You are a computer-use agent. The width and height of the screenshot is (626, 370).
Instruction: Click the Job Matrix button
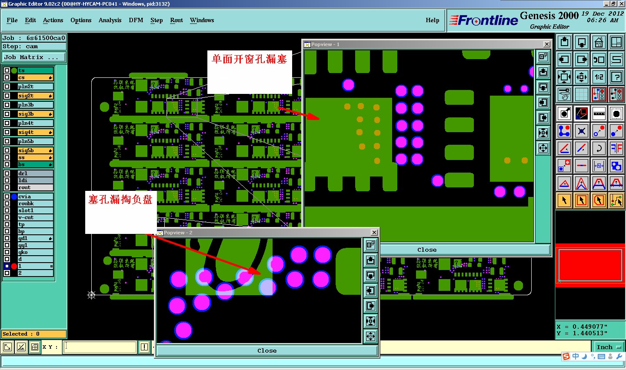point(34,57)
